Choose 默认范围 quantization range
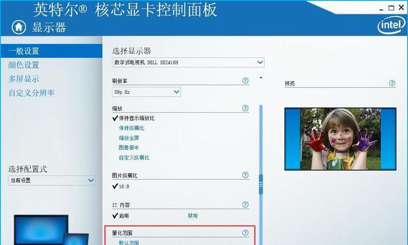The width and height of the screenshot is (408, 245). 129,243
